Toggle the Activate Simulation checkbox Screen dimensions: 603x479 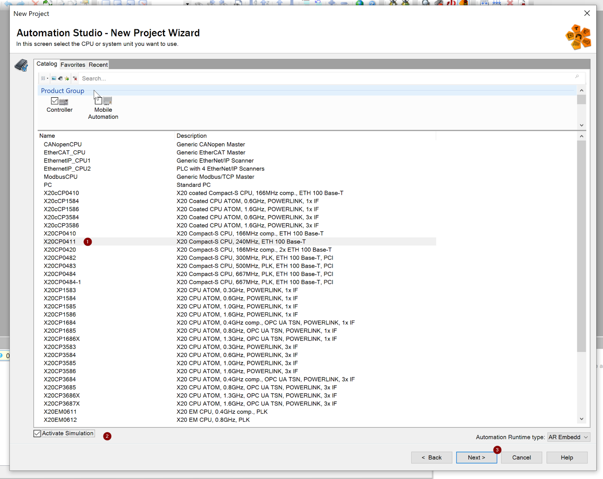[37, 433]
